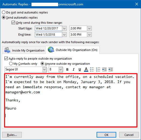Insert a numbered list in the reply

coord(98,70)
